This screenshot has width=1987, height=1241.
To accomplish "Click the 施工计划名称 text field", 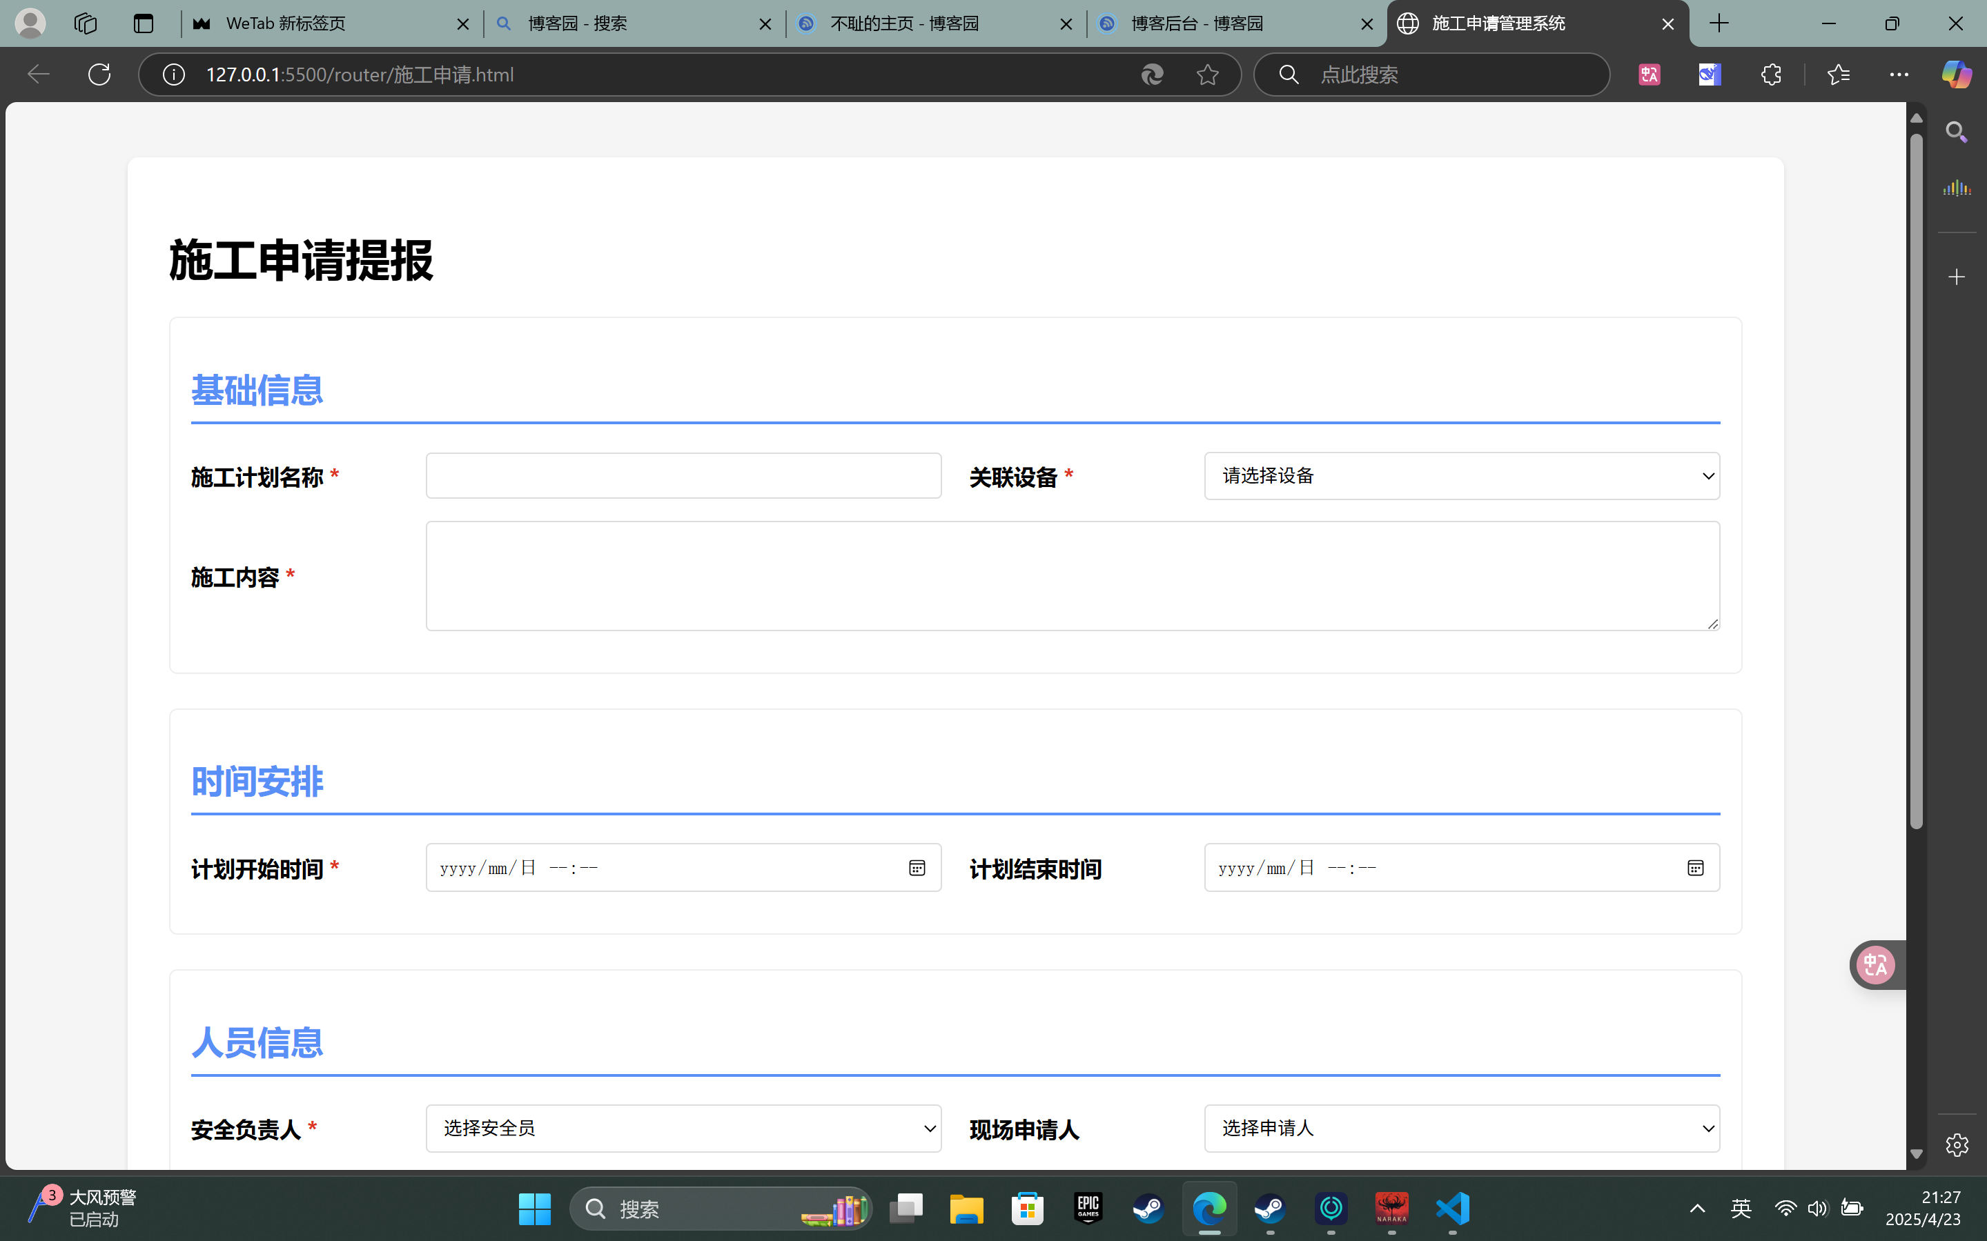I will pos(683,476).
